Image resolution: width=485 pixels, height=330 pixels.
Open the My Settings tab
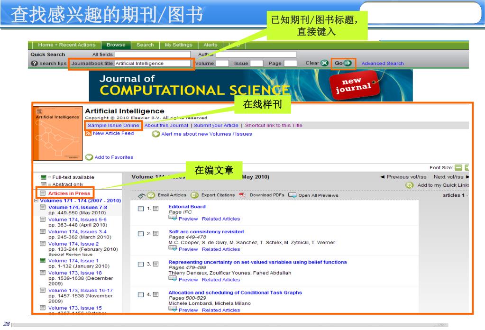coord(178,45)
